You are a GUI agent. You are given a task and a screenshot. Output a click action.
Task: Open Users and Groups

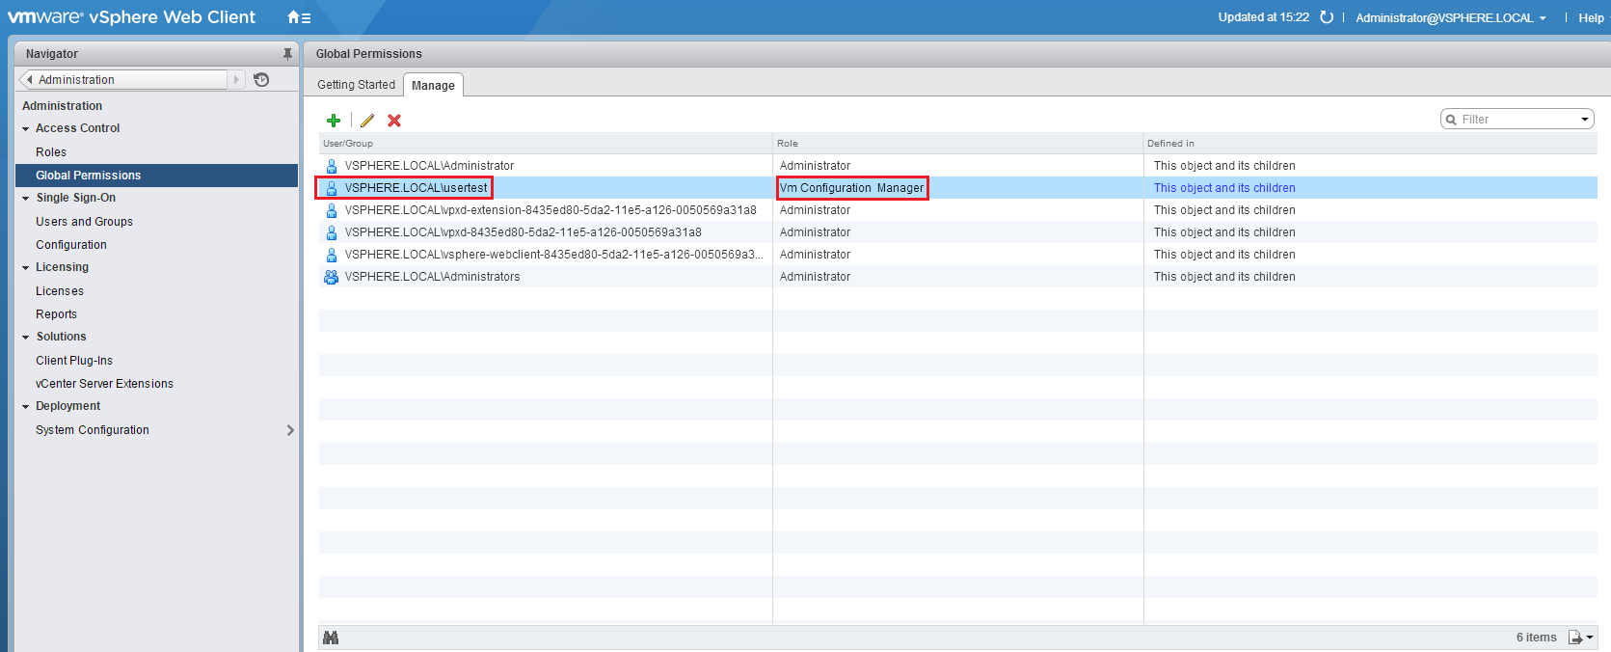click(84, 222)
